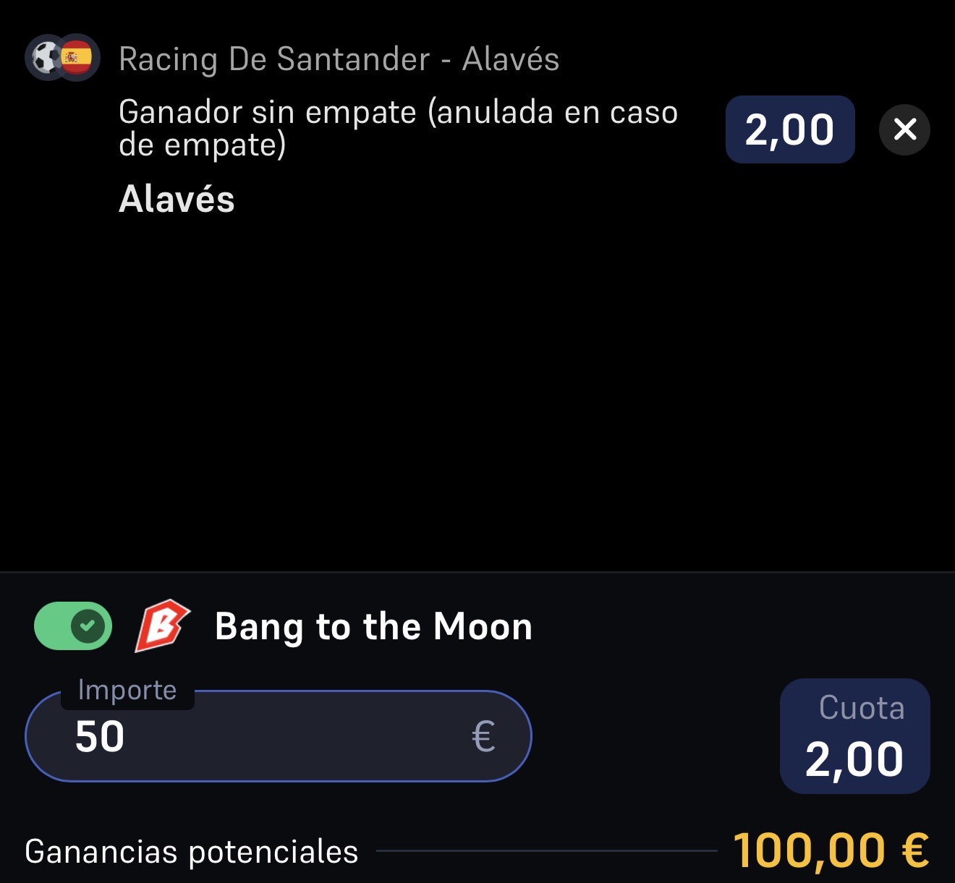Click the Ganador sin empate market text
This screenshot has width=955, height=883.
click(x=398, y=128)
